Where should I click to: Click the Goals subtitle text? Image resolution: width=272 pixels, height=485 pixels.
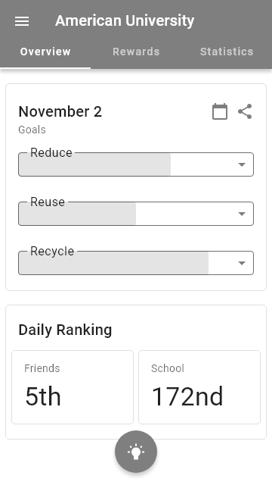click(32, 130)
